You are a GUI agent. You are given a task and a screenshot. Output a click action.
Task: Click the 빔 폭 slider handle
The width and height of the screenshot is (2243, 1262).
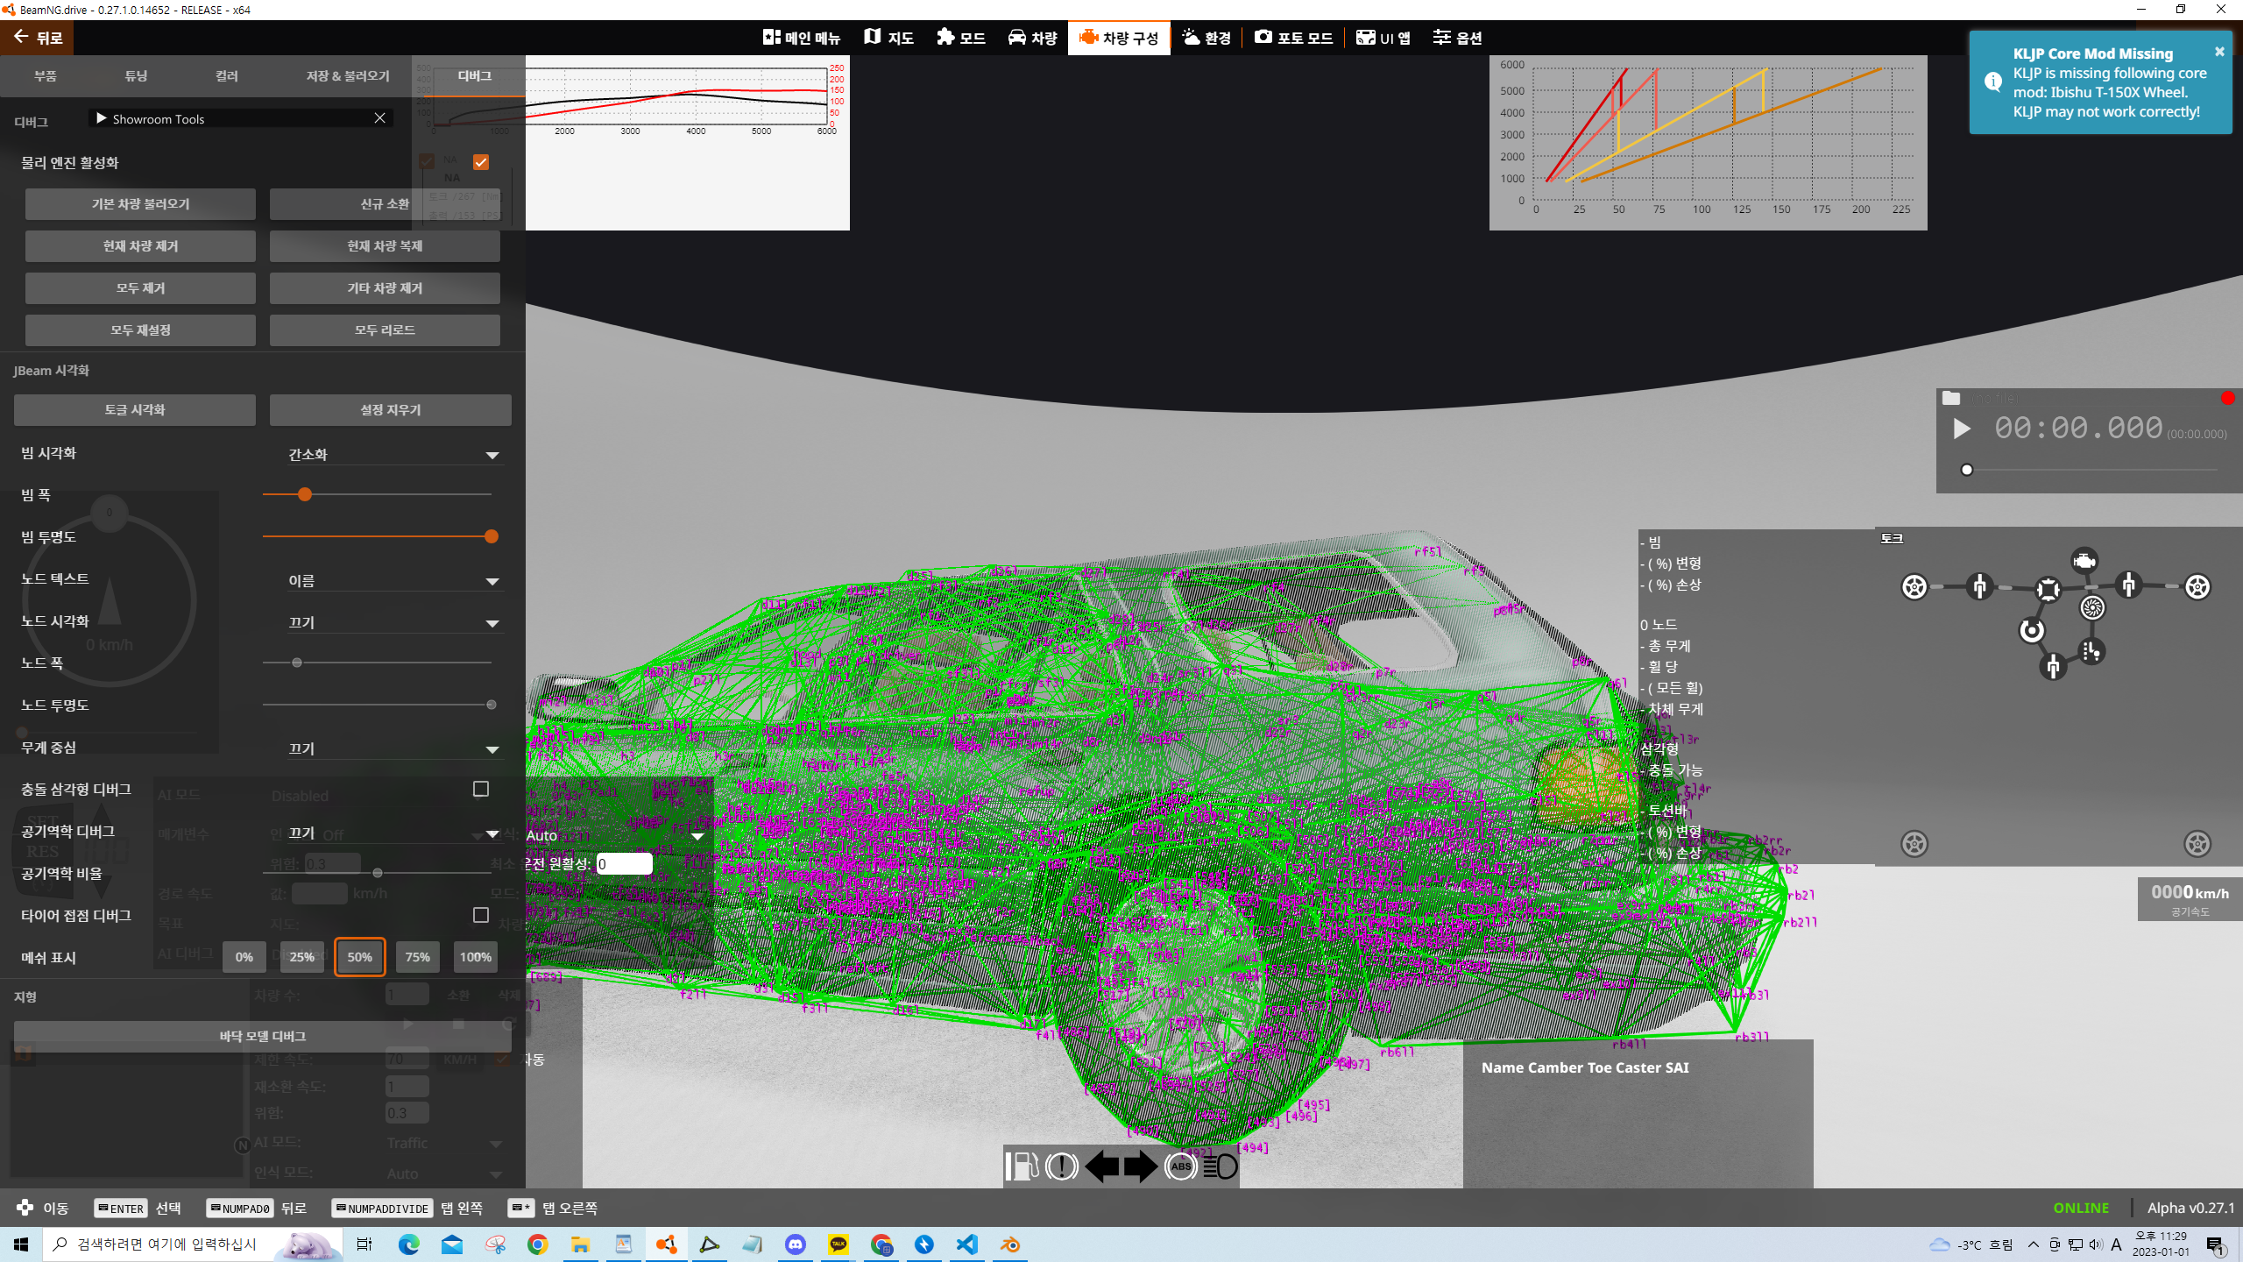(305, 494)
